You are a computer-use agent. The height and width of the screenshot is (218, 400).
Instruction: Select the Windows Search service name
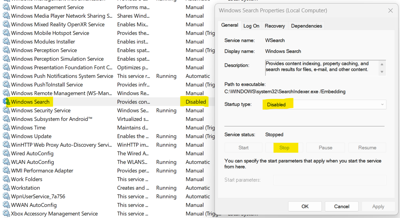point(30,102)
